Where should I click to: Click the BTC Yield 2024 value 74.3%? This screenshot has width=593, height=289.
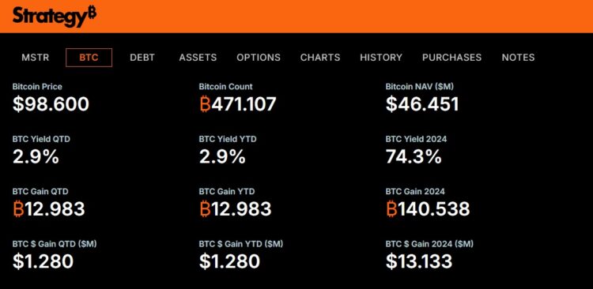point(414,156)
